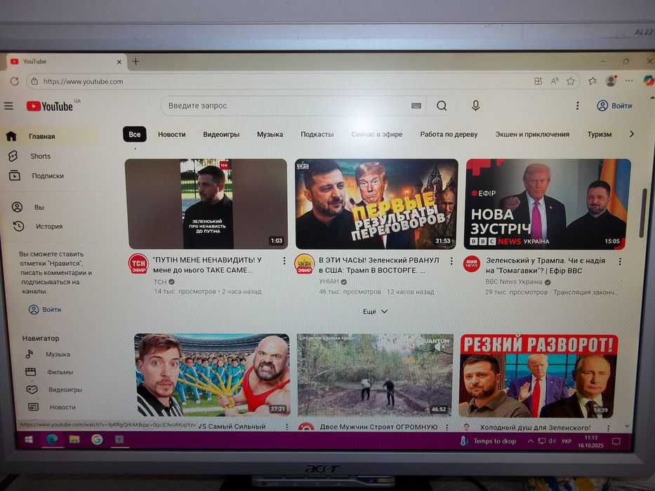Open browser profile avatar icon
Image resolution: width=655 pixels, height=491 pixels.
pyautogui.click(x=611, y=81)
